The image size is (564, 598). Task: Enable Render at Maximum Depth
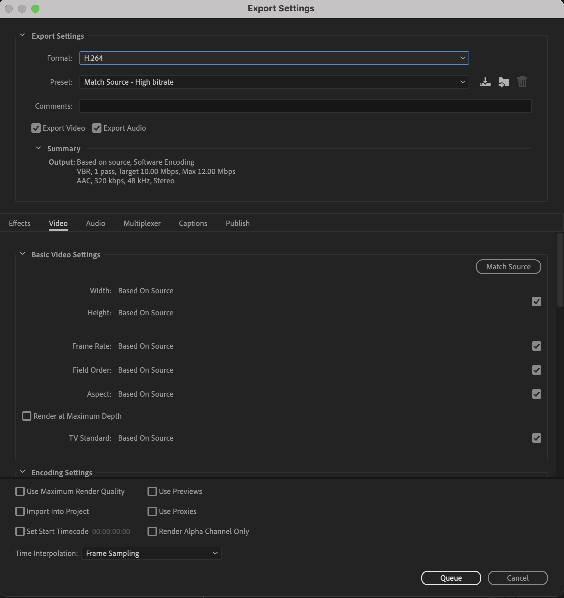pyautogui.click(x=27, y=416)
